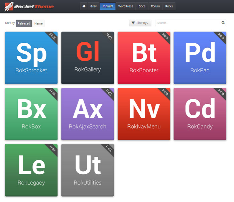This screenshot has width=234, height=202.
Task: Sort extensions by Name
Action: tap(38, 23)
